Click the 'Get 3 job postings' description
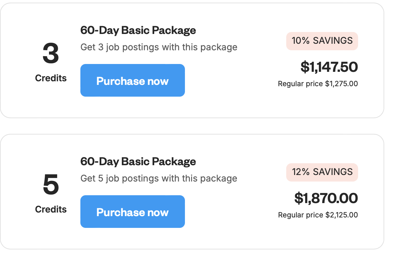 point(158,47)
